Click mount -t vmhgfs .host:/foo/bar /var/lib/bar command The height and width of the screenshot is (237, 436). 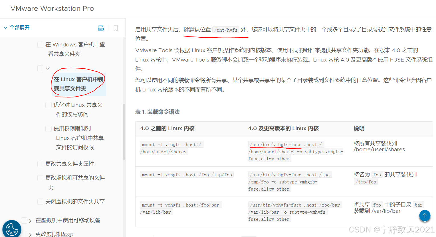[181, 209]
